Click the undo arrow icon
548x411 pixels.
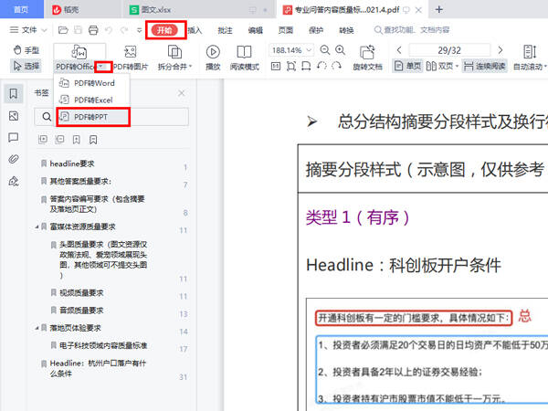109,30
